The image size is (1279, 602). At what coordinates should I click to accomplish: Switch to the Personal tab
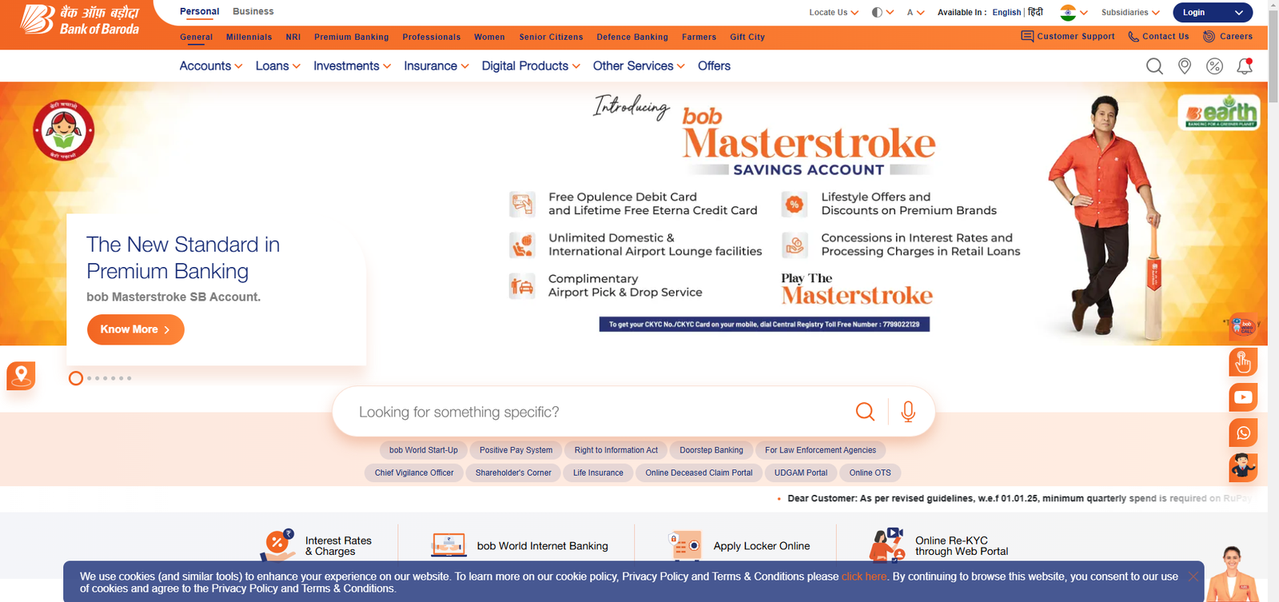pyautogui.click(x=199, y=11)
